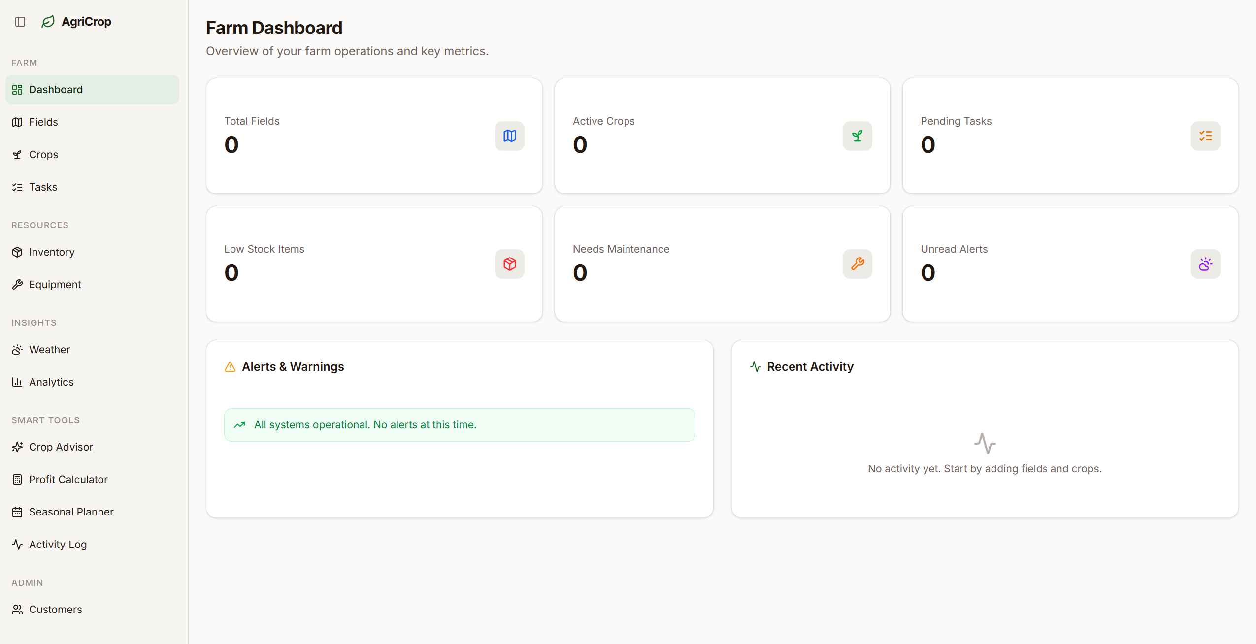Open the Tasks menu item

tap(43, 187)
